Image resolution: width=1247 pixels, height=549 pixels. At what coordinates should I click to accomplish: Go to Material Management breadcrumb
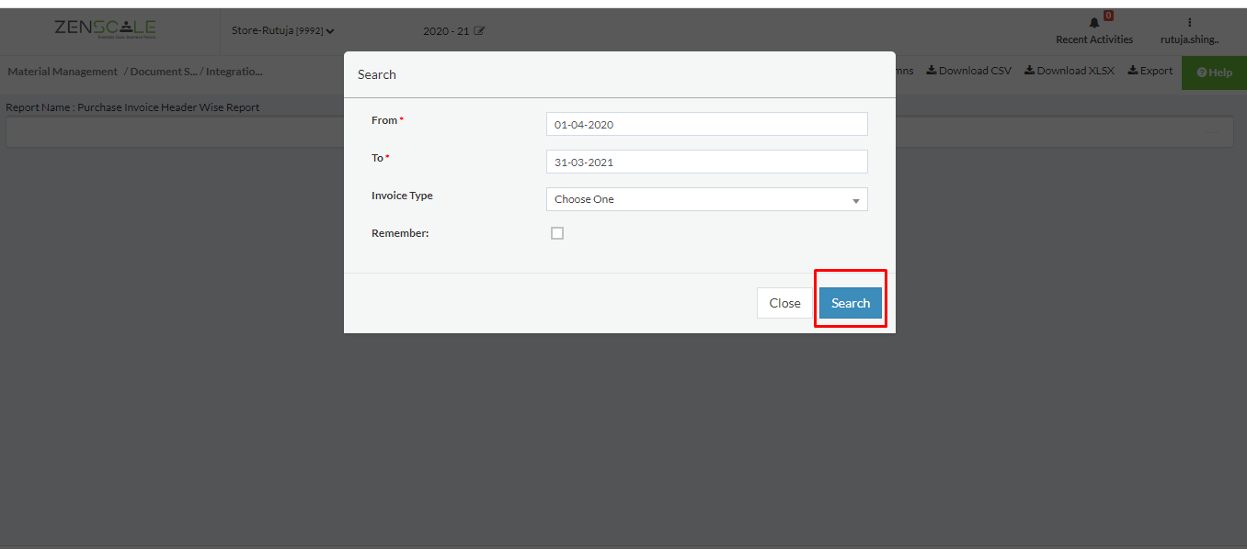[x=63, y=72]
